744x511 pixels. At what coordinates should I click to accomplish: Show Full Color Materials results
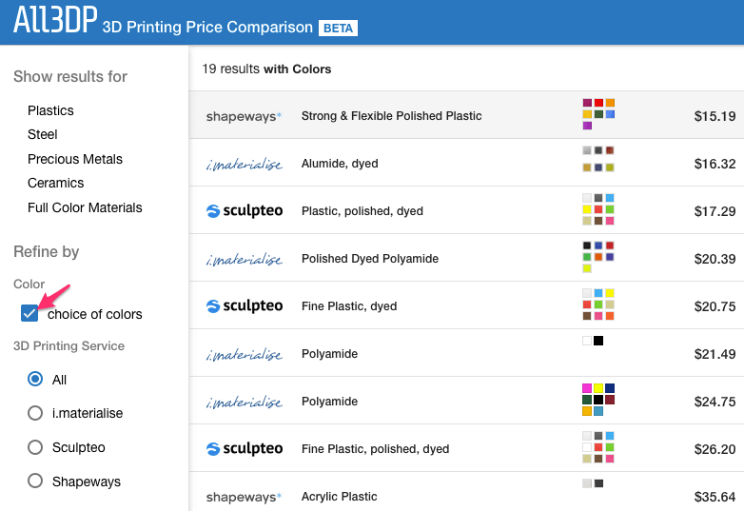tap(85, 207)
